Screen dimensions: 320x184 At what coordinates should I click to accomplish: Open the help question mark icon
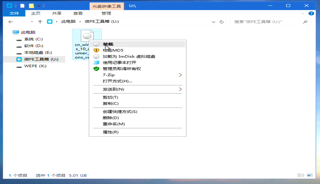[311, 13]
